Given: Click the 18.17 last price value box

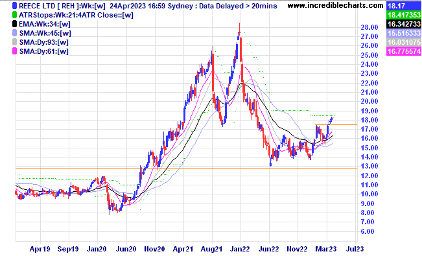Looking at the screenshot, I should click(x=403, y=6).
